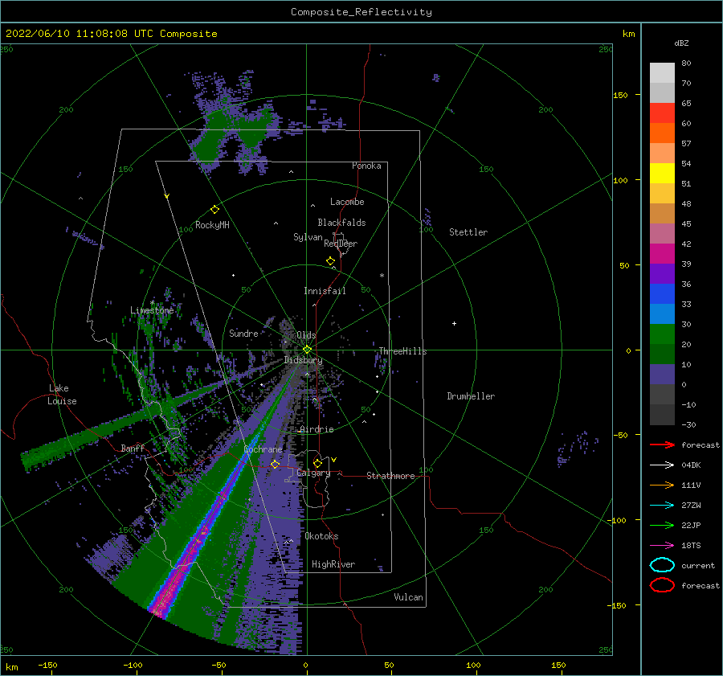Image resolution: width=723 pixels, height=676 pixels.
Task: Click the 18TS legend text
Action: pos(691,546)
